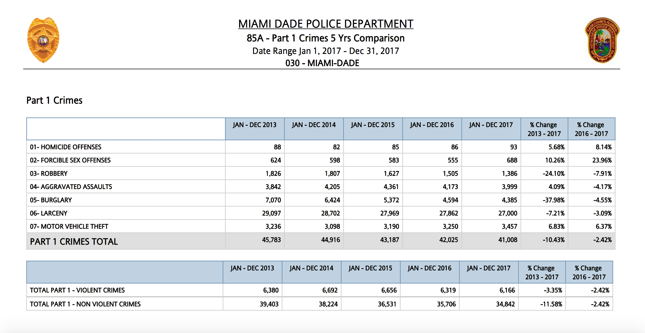This screenshot has width=645, height=333.
Task: Click larceny 2014 value 28,702
Action: 330,213
